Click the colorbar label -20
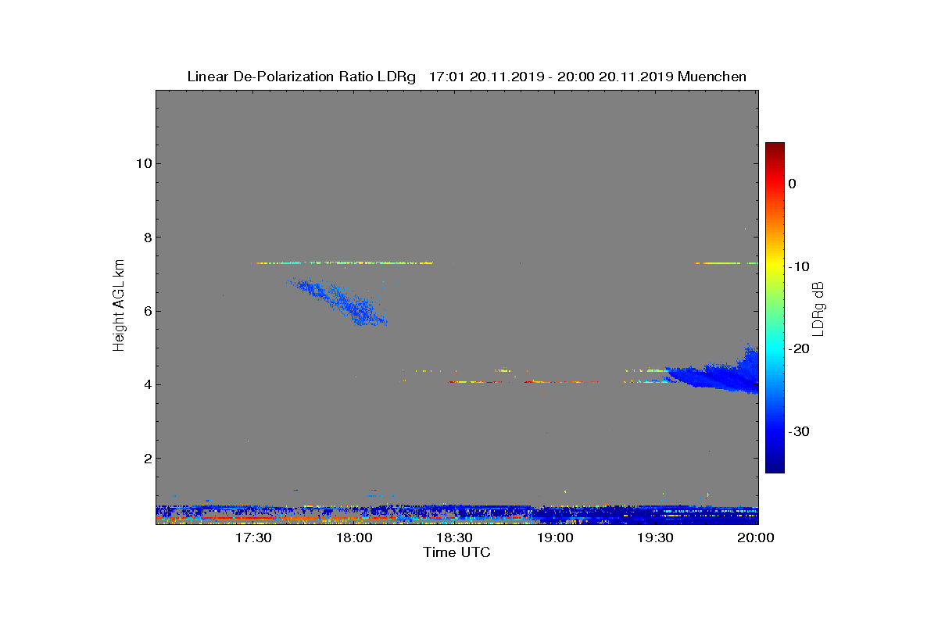Viewport: 938px width, 625px height. point(799,349)
